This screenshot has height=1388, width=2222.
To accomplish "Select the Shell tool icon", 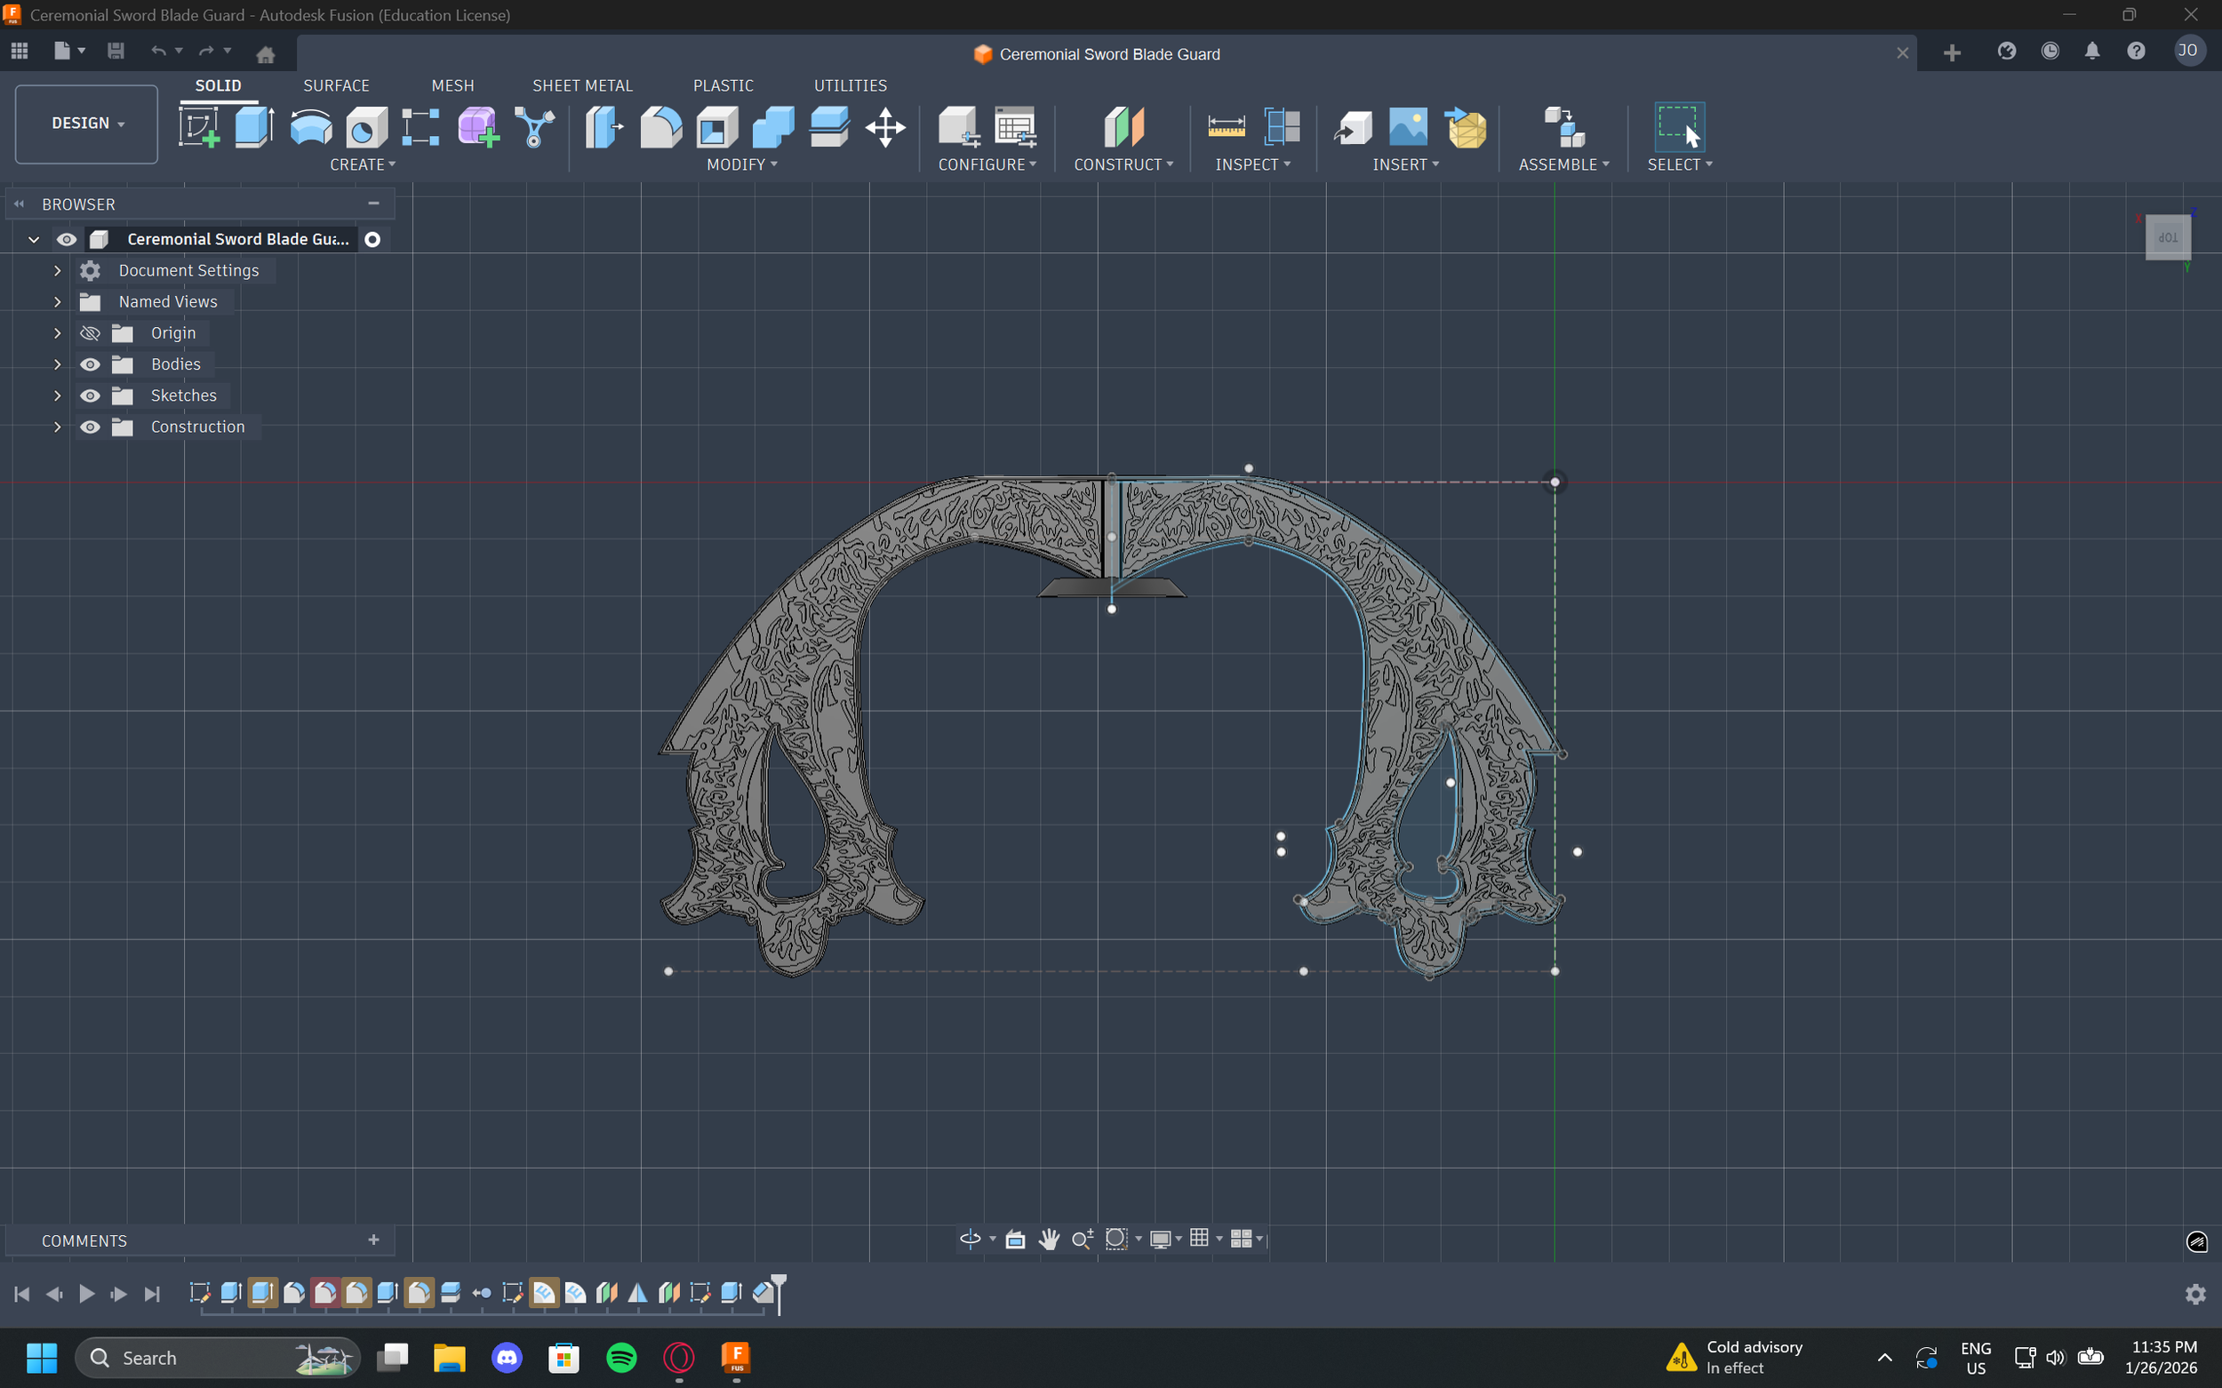I will pyautogui.click(x=717, y=127).
